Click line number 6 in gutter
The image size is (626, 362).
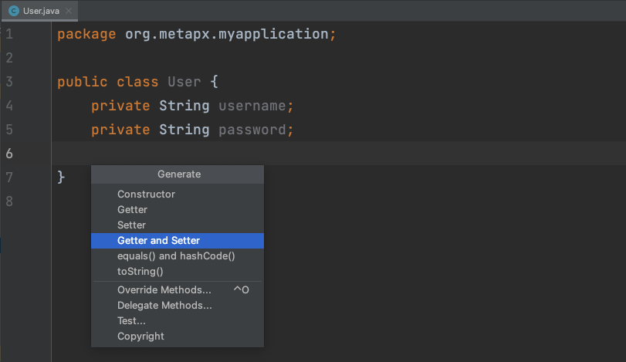coord(9,154)
